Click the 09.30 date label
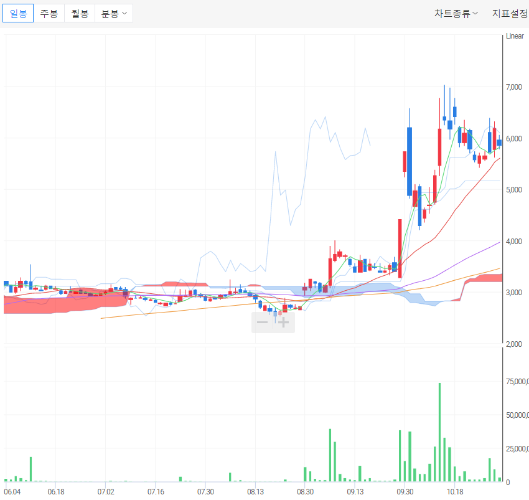Image resolution: width=529 pixels, height=500 pixels. (405, 491)
